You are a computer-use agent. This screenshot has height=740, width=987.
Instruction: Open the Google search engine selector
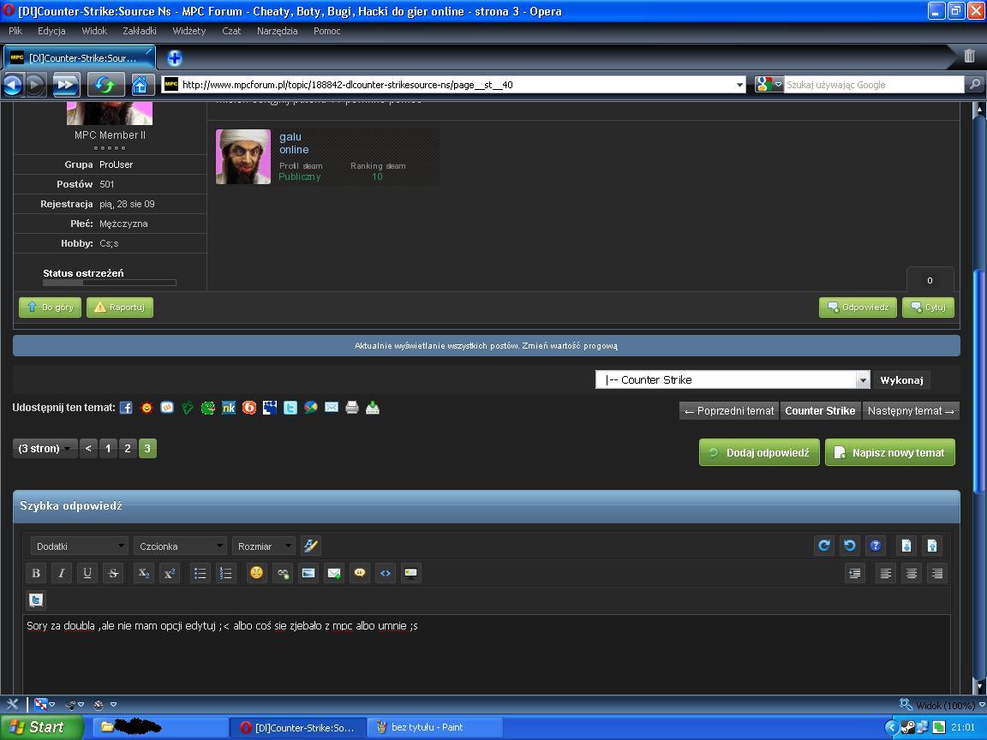click(x=769, y=84)
